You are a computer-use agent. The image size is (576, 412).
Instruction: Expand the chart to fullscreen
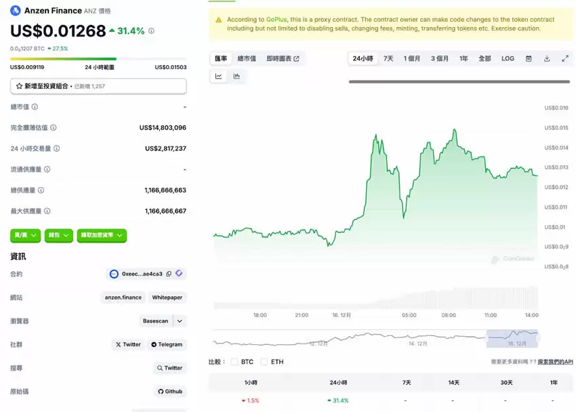click(x=566, y=58)
